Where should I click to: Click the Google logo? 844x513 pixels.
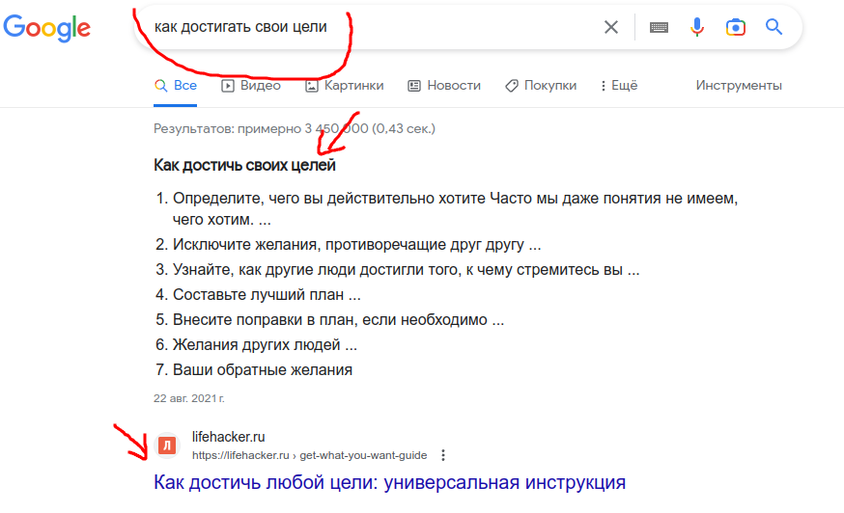(46, 28)
